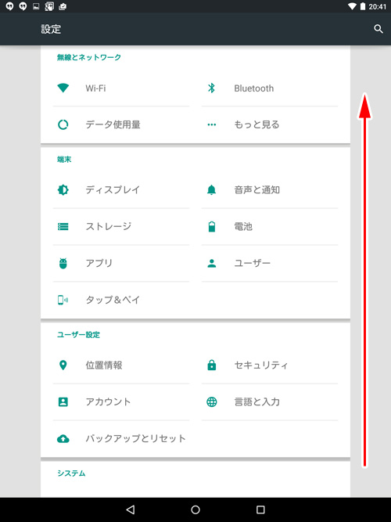Image resolution: width=391 pixels, height=522 pixels.
Task: Tap the bell icon for 音声と通知
Action: [212, 189]
